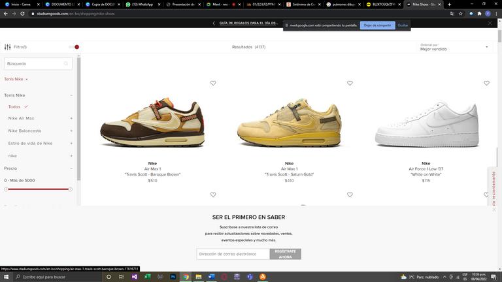
Task: Remove the Tenis Nike filter tag
Action: pyautogui.click(x=27, y=79)
